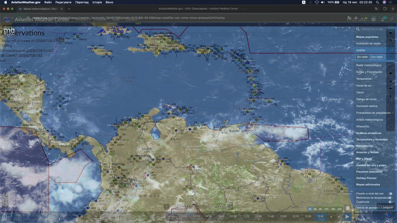
Task: Expand 'Precipitación' section
Action: (x=365, y=146)
